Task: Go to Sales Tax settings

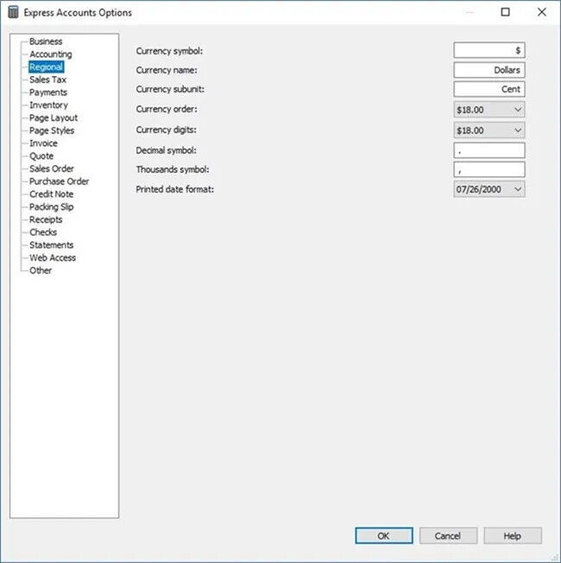Action: pos(47,79)
